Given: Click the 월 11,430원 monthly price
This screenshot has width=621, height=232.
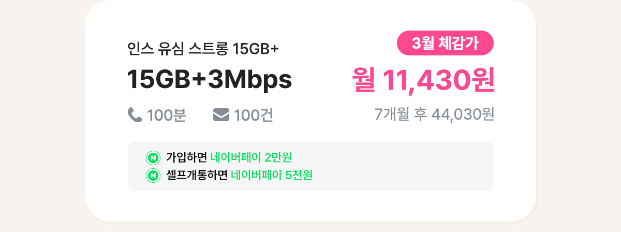Looking at the screenshot, I should click(423, 80).
